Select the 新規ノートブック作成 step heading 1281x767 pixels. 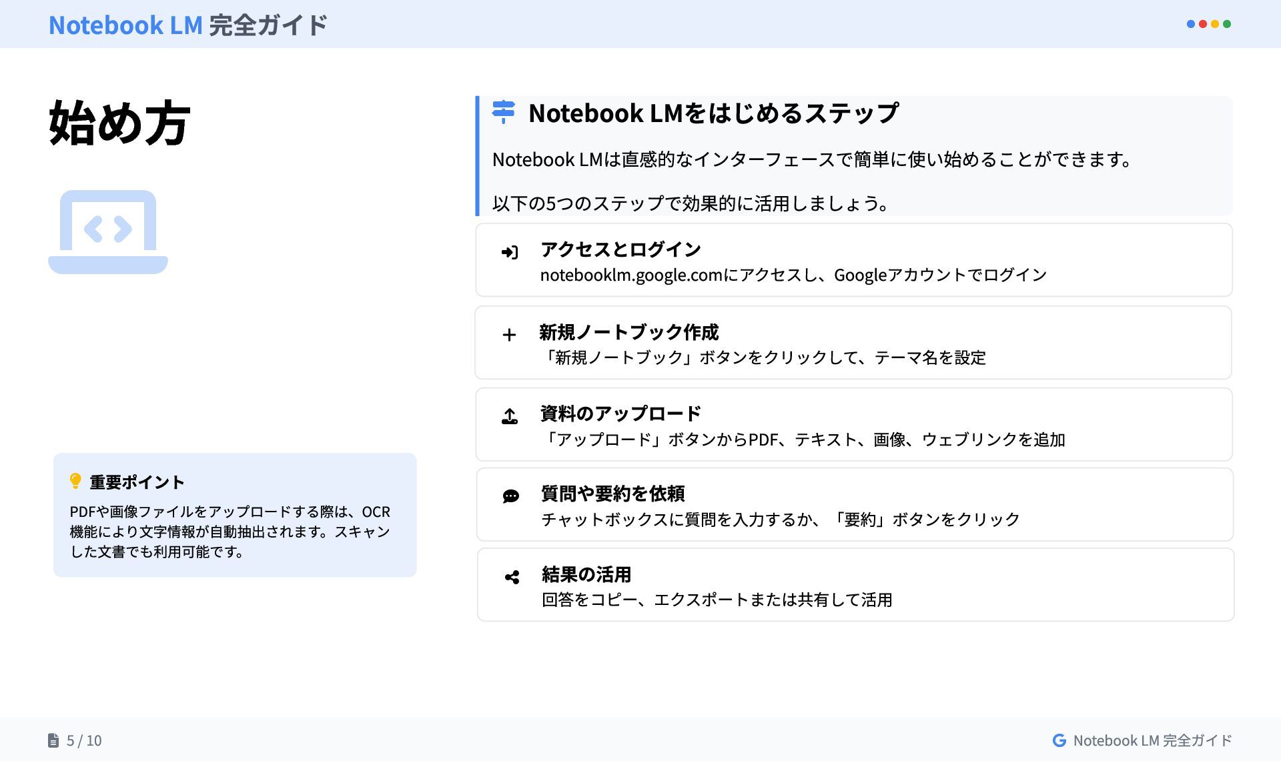[628, 332]
